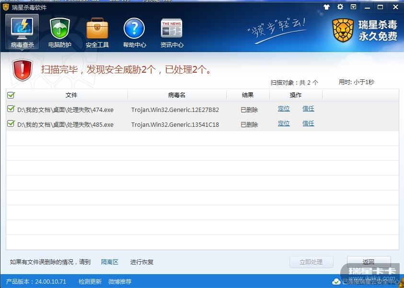Close the Rising antivirus window
This screenshot has width=404, height=288.
pyautogui.click(x=395, y=7)
